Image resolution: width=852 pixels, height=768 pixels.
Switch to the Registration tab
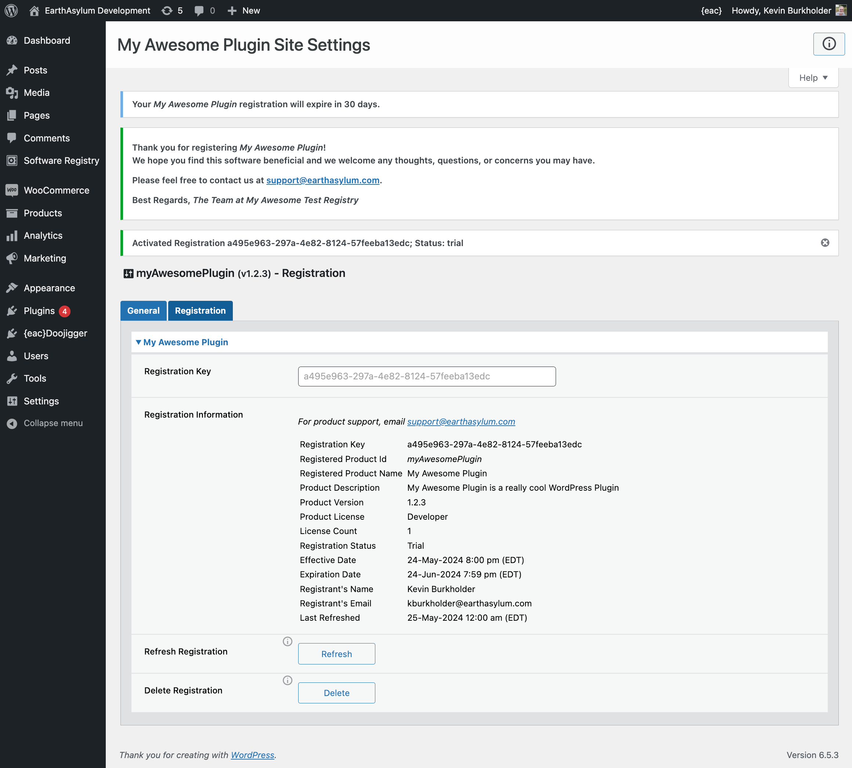coord(200,310)
